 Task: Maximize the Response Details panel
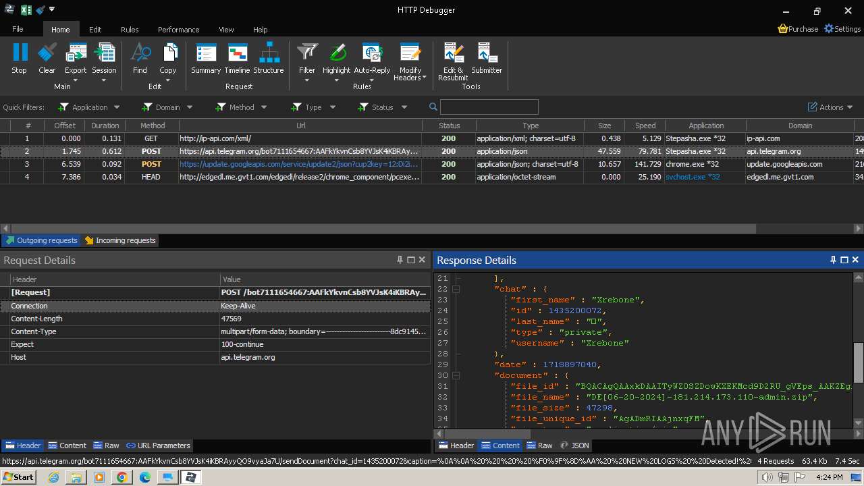click(x=844, y=260)
